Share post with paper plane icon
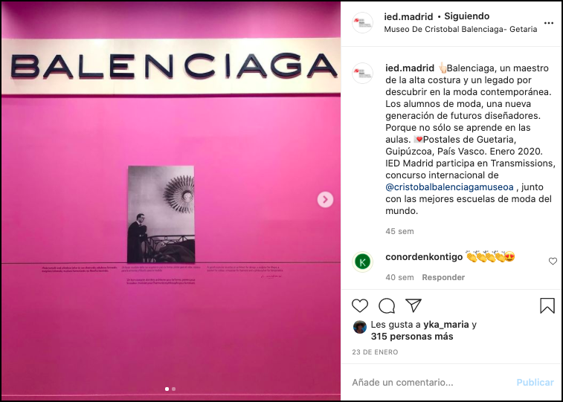 pyautogui.click(x=414, y=305)
